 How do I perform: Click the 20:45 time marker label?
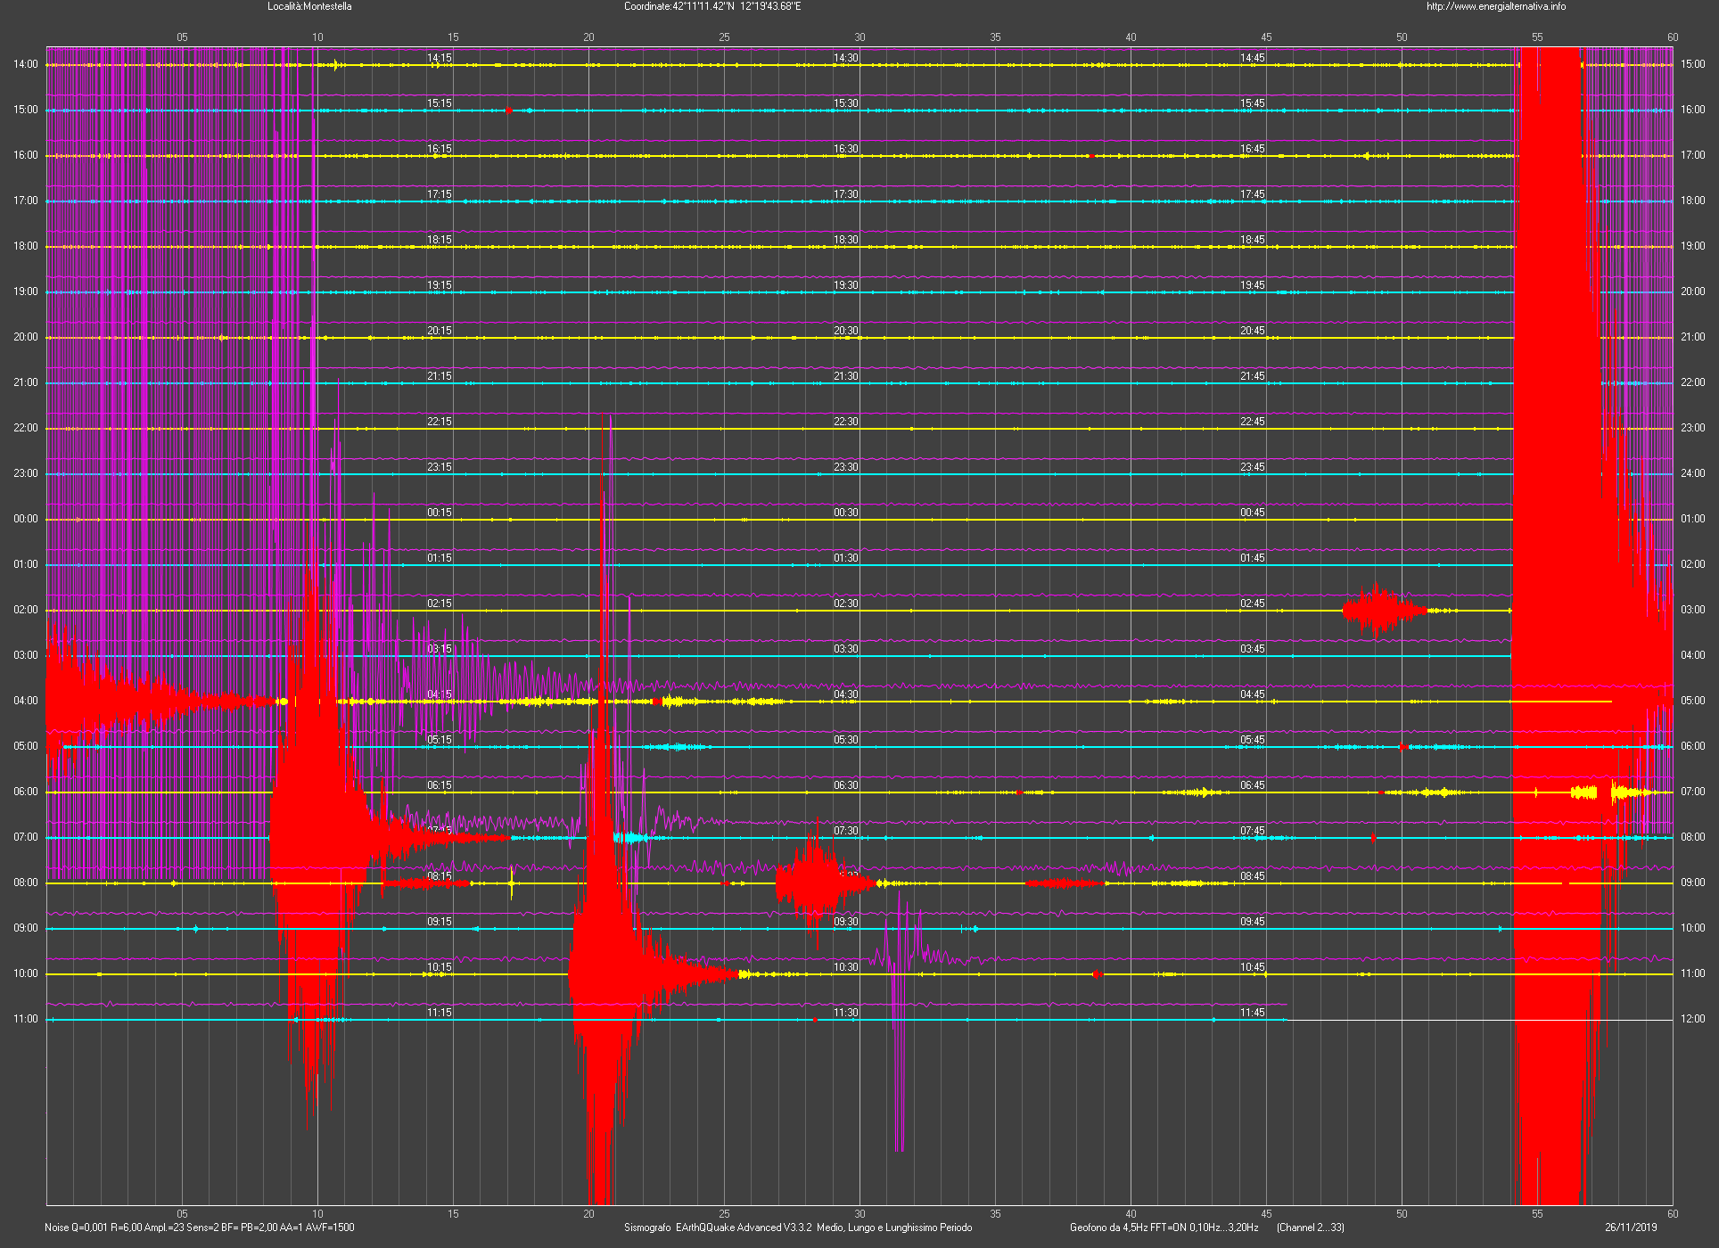tap(1252, 331)
